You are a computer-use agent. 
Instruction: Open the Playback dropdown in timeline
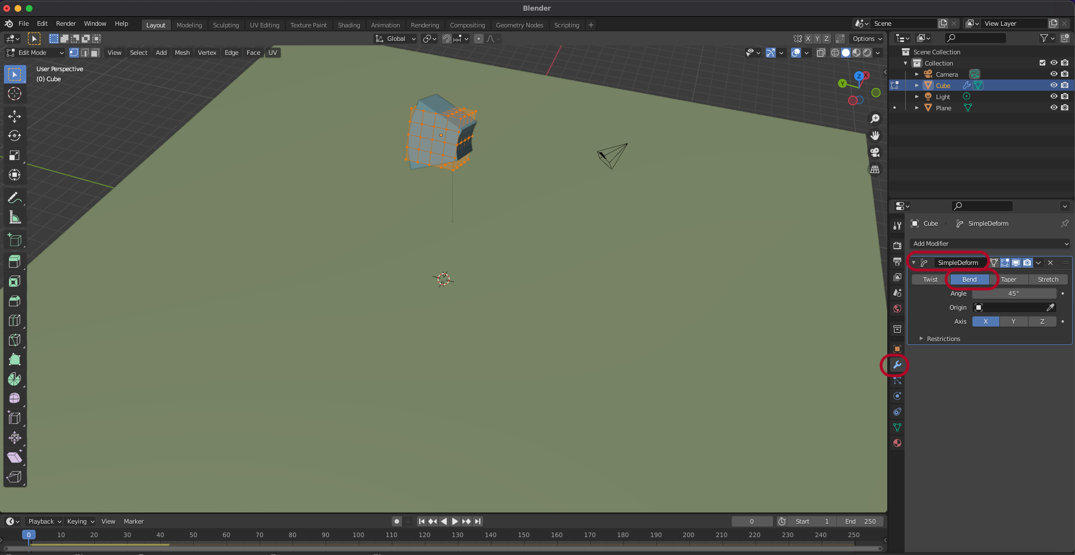tap(44, 521)
